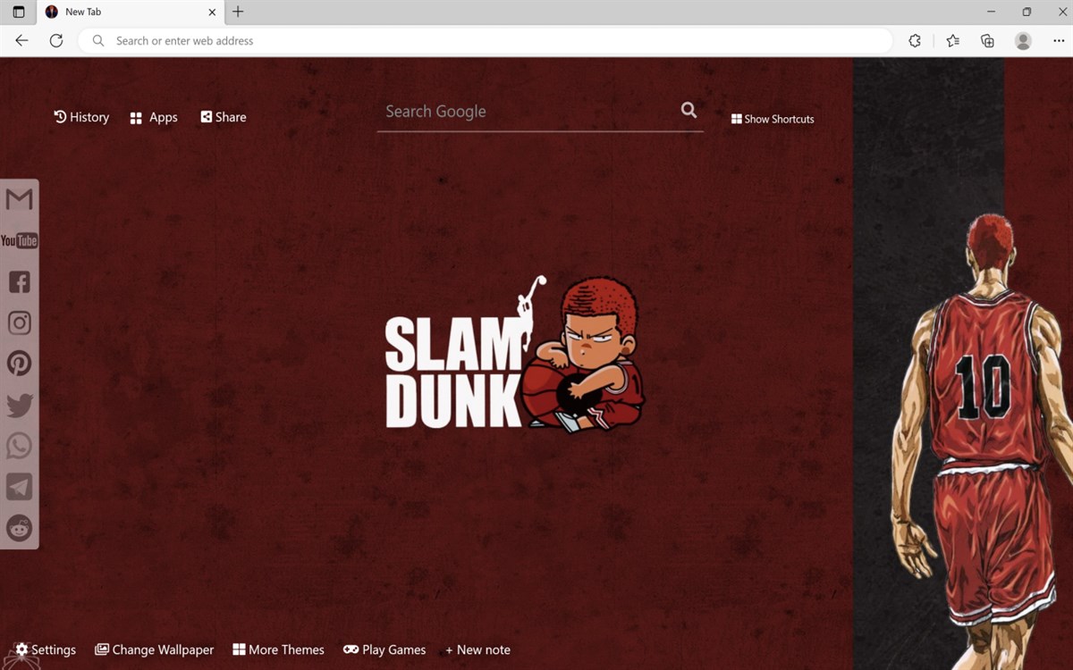Image resolution: width=1073 pixels, height=670 pixels.
Task: Close the New Tab tab
Action: pyautogui.click(x=212, y=13)
